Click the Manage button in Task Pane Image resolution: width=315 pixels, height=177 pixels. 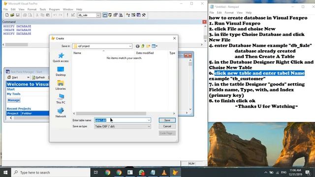pos(14,100)
